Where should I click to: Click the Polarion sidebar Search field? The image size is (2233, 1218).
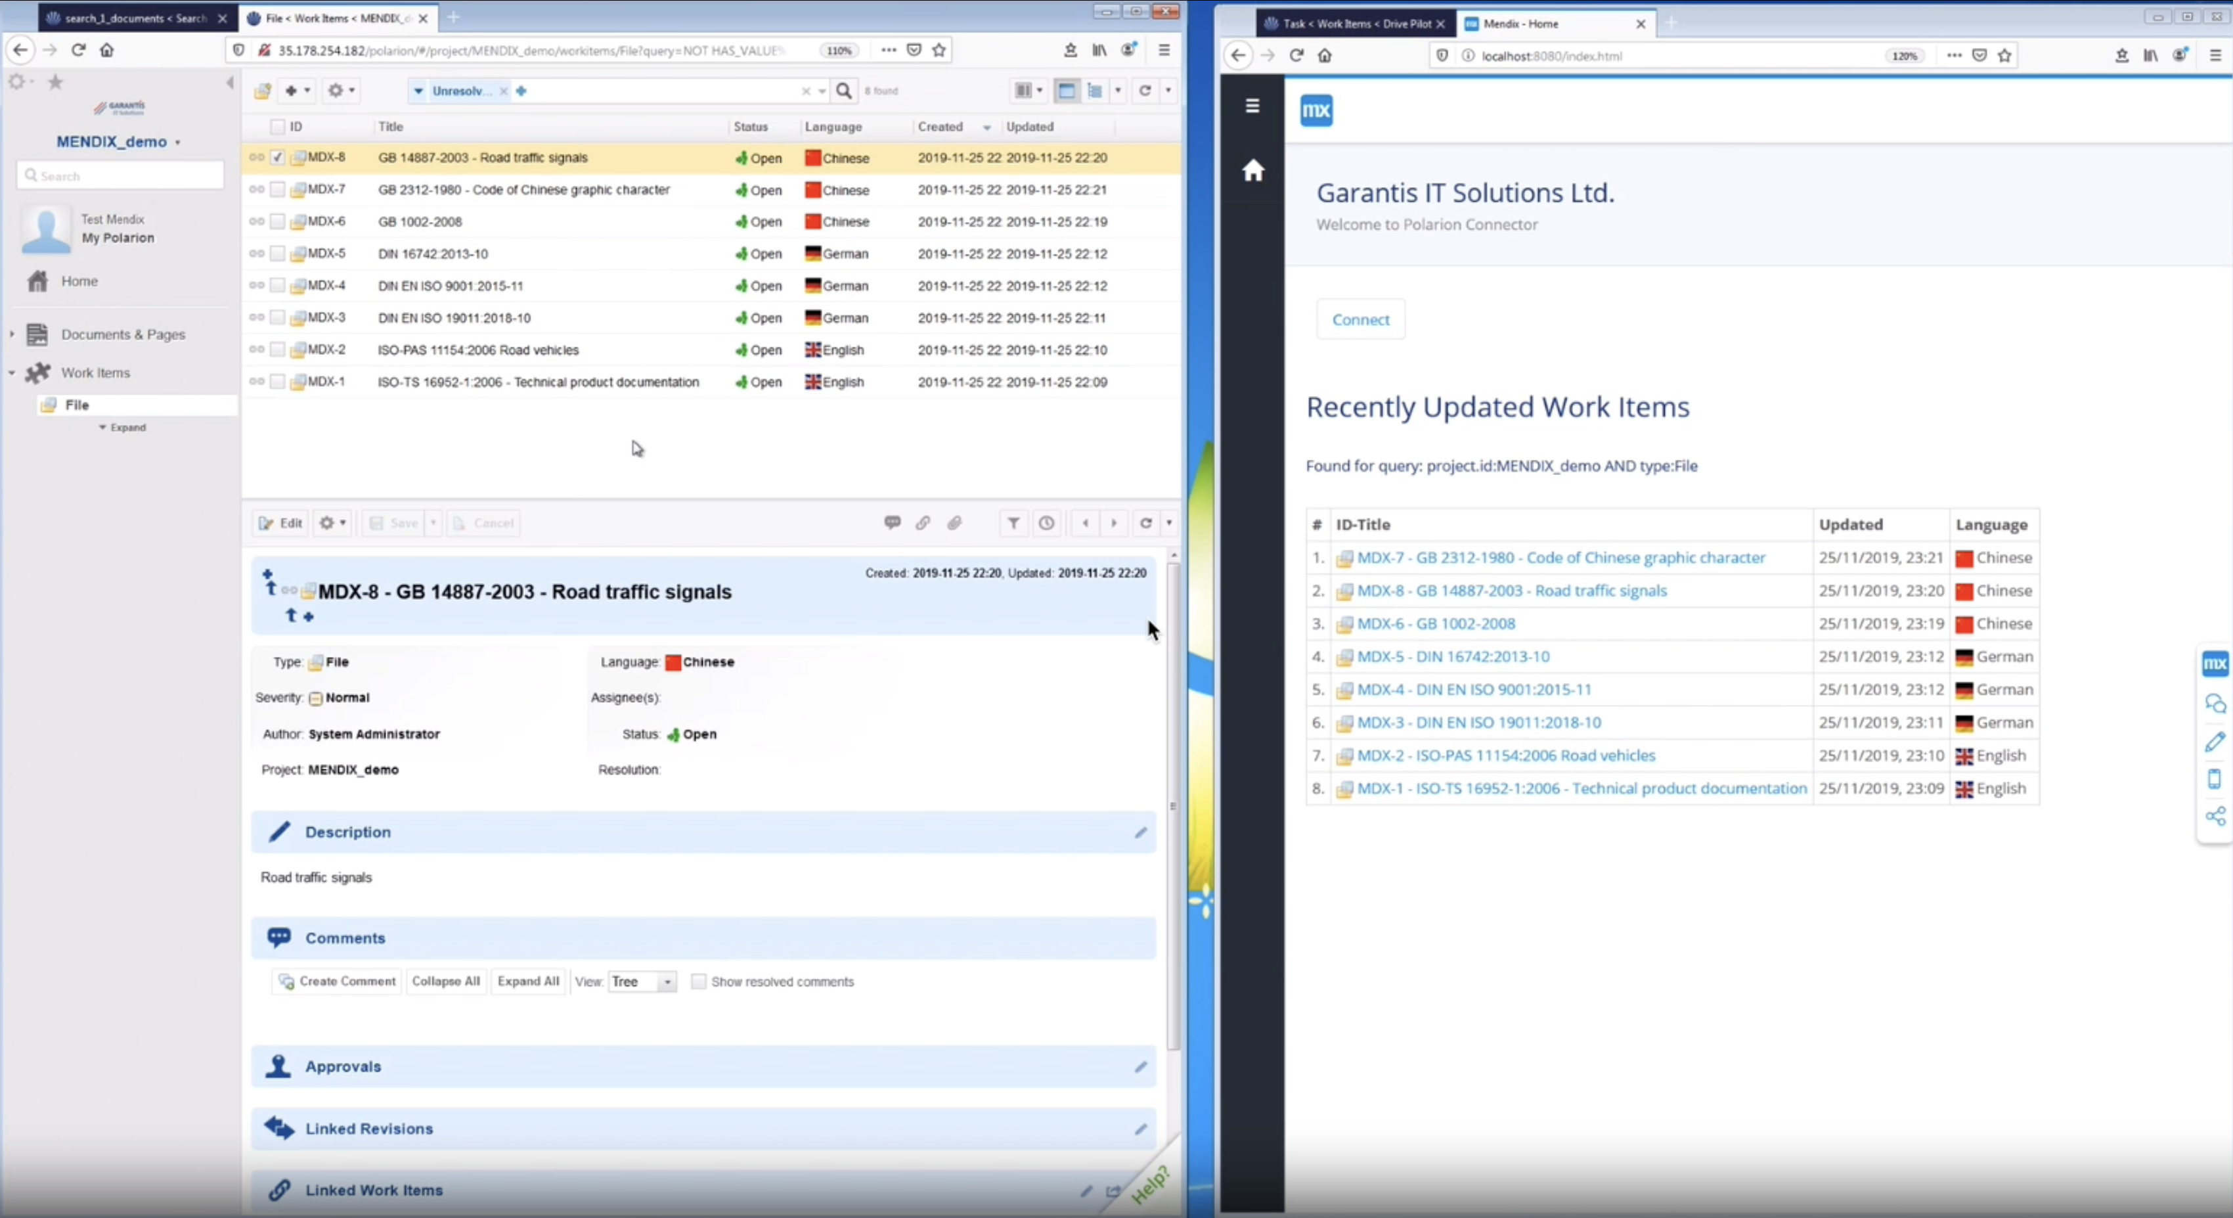point(120,175)
